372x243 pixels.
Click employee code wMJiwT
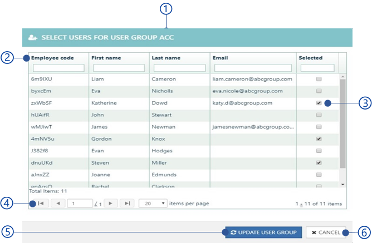41,127
